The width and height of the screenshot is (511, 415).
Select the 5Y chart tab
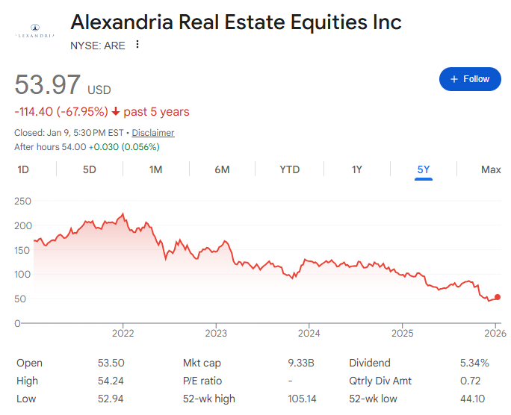[x=424, y=169]
